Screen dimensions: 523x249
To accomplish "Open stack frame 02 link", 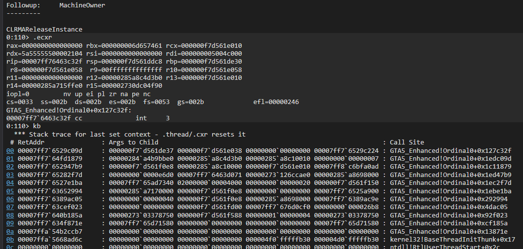I will click(10, 167).
